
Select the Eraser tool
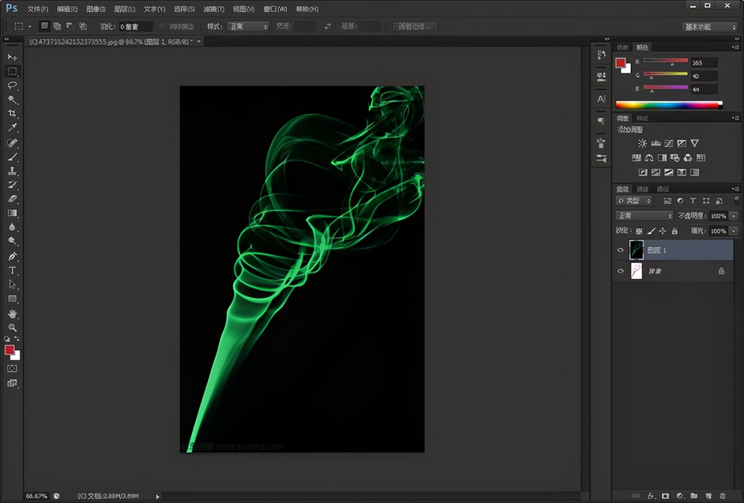(x=12, y=199)
